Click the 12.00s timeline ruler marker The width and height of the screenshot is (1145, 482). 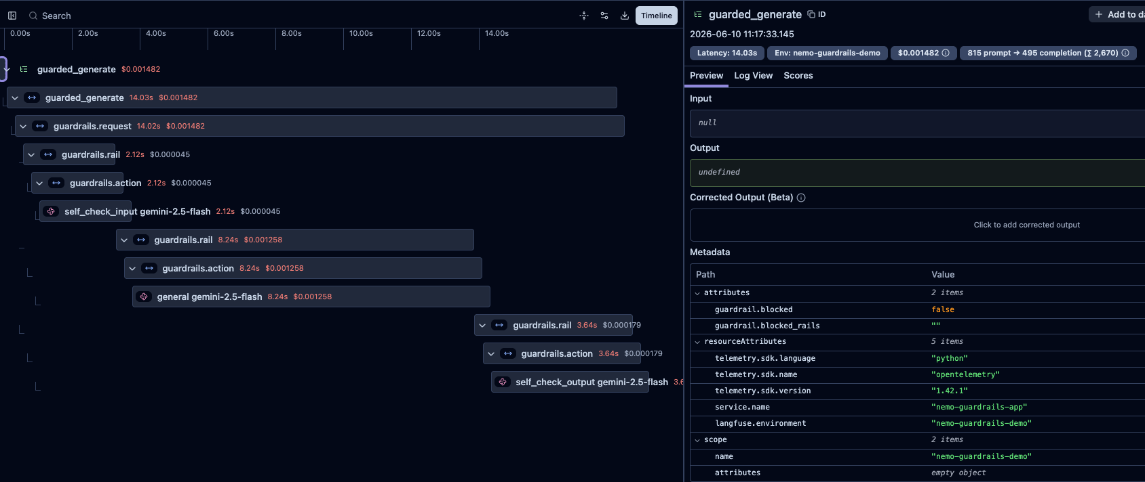(429, 33)
